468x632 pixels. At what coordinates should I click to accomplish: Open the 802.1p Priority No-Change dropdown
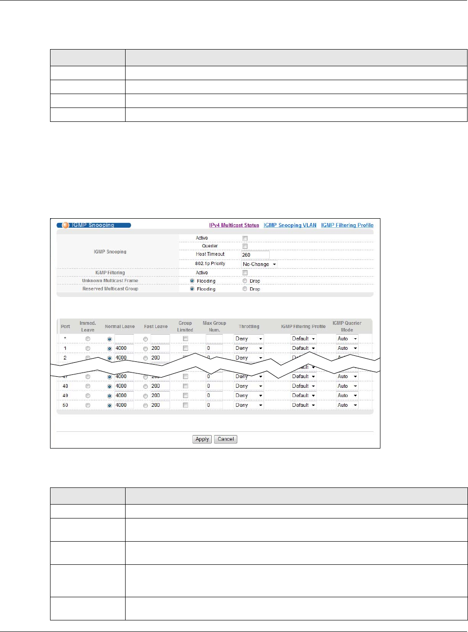pyautogui.click(x=259, y=264)
